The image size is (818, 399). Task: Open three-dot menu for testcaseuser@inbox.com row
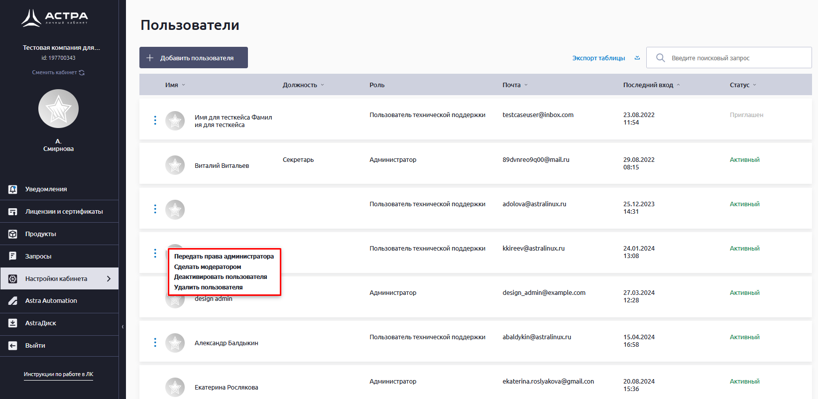point(155,121)
